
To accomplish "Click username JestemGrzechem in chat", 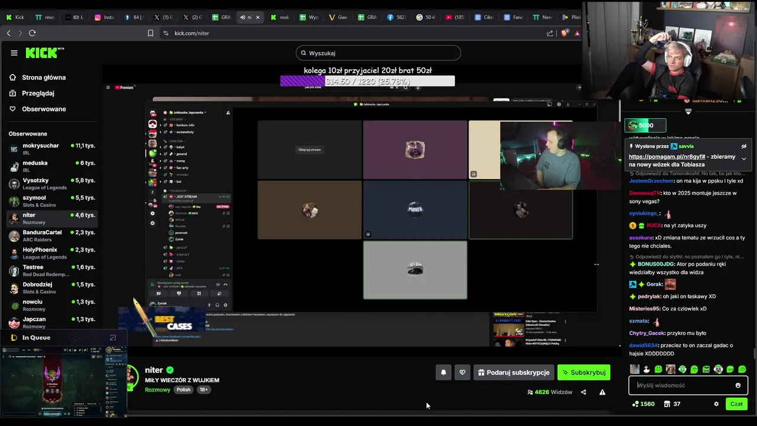I will pos(652,181).
